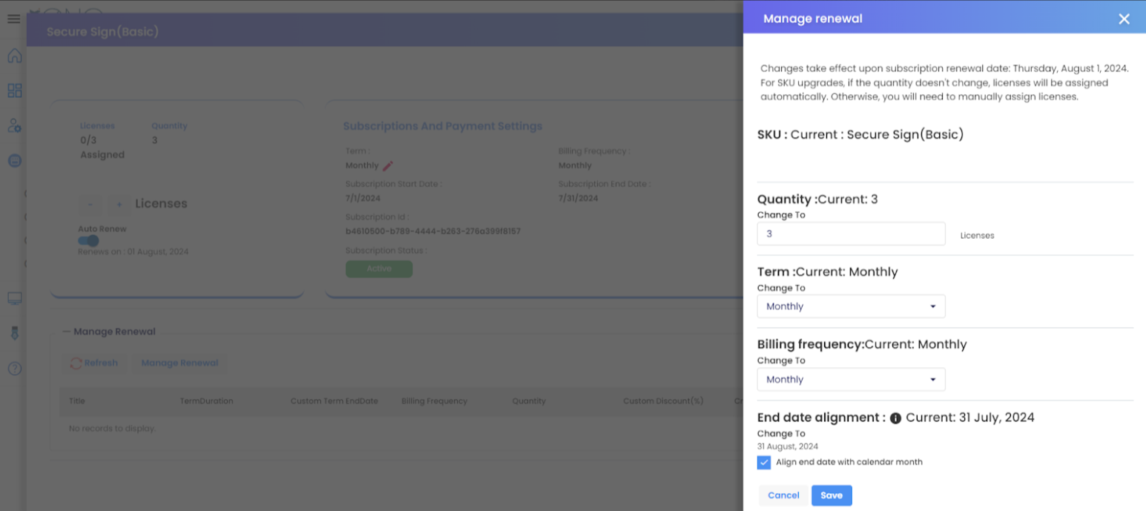1146x511 pixels.
Task: Click the Quantity Change To input field
Action: tap(851, 234)
